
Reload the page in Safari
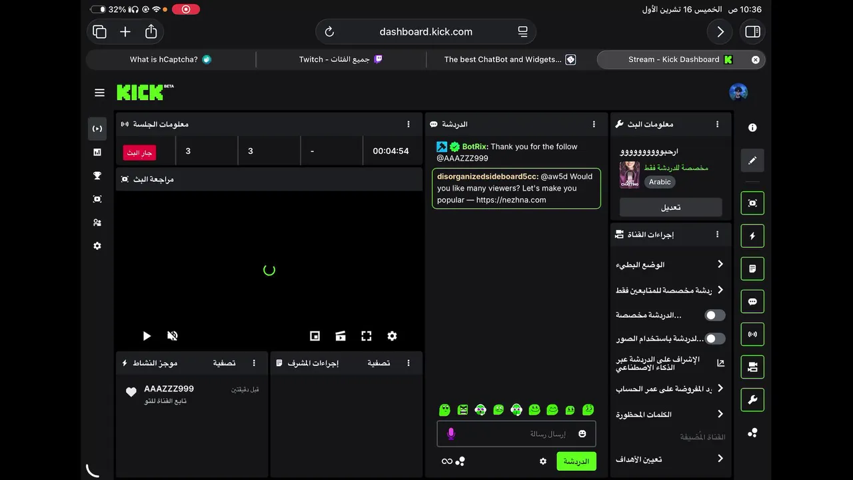(x=329, y=31)
